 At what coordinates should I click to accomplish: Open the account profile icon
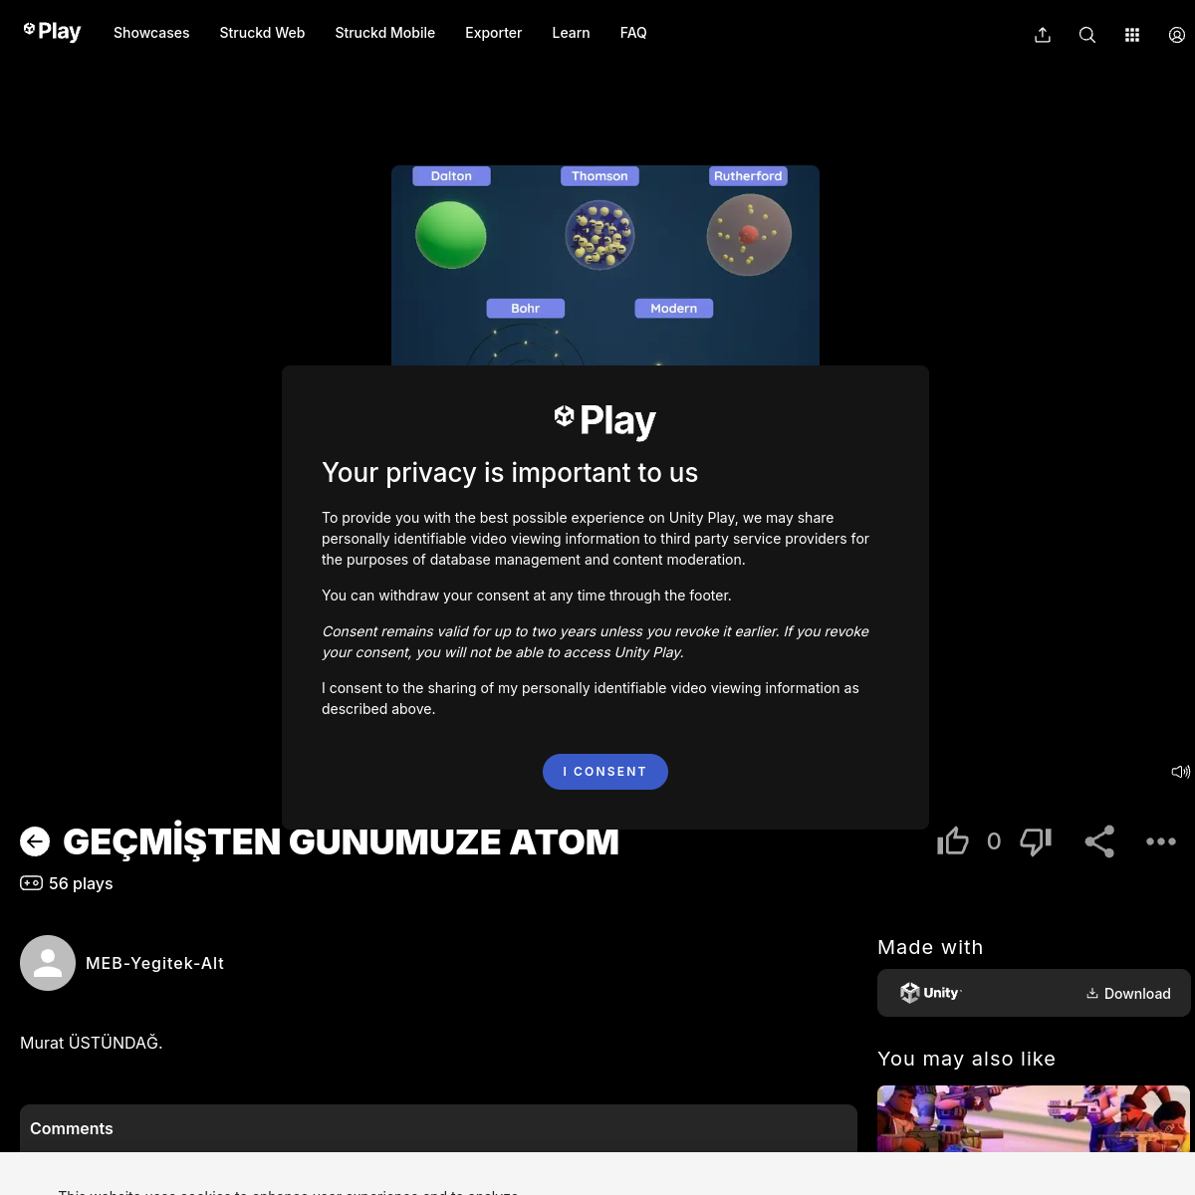[x=1176, y=34]
